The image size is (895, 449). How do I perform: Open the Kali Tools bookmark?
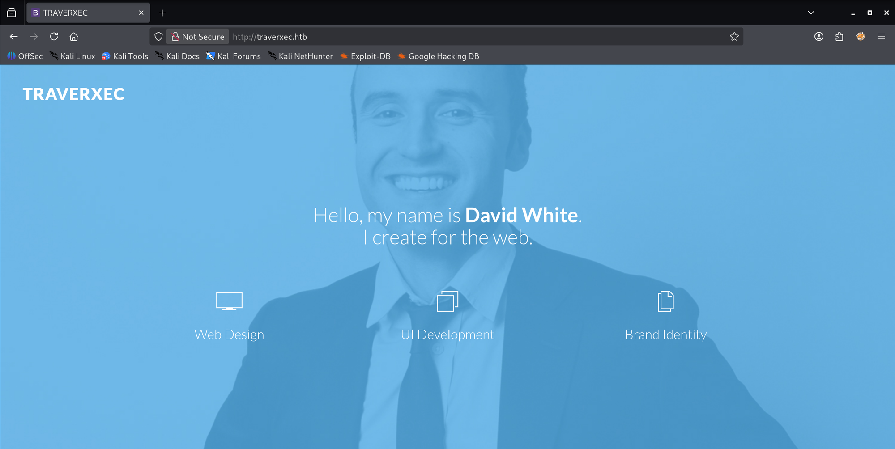125,56
